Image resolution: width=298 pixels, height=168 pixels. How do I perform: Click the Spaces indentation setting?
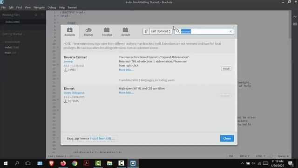[283, 156]
